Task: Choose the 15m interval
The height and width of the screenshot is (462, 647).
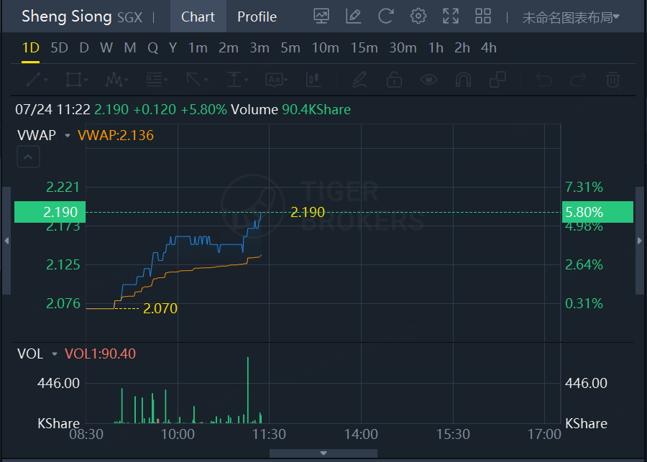Action: [364, 48]
